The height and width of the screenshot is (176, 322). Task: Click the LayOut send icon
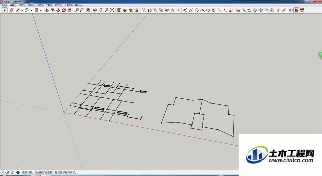pyautogui.click(x=136, y=10)
